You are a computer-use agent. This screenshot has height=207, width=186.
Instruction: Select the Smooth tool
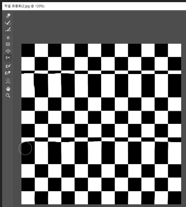[8, 29]
